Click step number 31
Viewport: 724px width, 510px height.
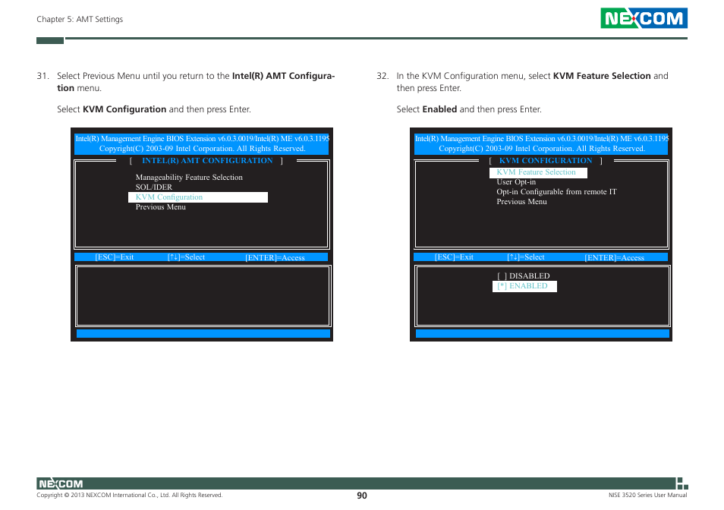42,76
